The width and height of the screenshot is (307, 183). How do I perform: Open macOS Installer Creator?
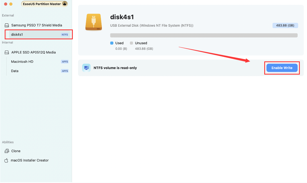(x=30, y=160)
